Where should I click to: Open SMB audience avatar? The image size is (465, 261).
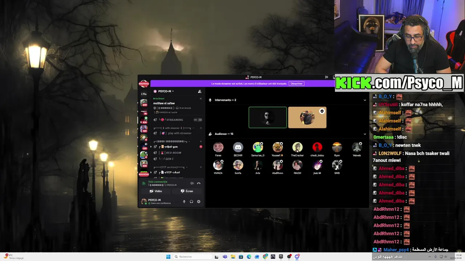tap(337, 165)
